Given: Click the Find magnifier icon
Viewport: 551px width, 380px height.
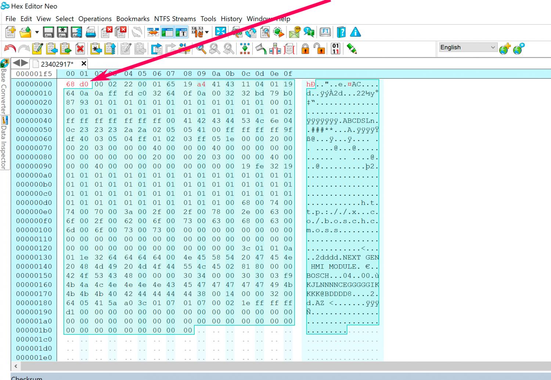Looking at the screenshot, I should (201, 48).
